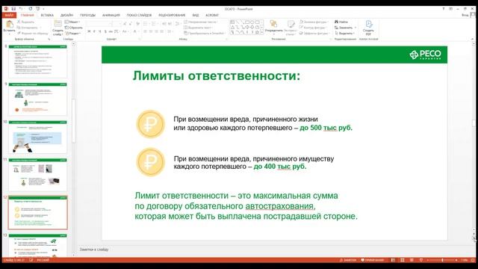Start slideshow icon in status bar
478x269 pixels.
pyautogui.click(x=421, y=260)
